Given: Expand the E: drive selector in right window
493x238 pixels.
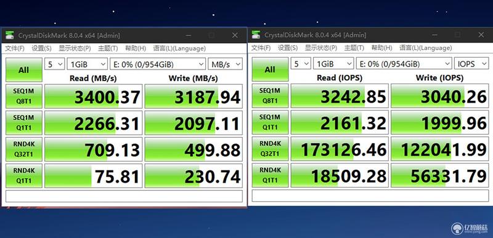Looking at the screenshot, I should pos(404,64).
